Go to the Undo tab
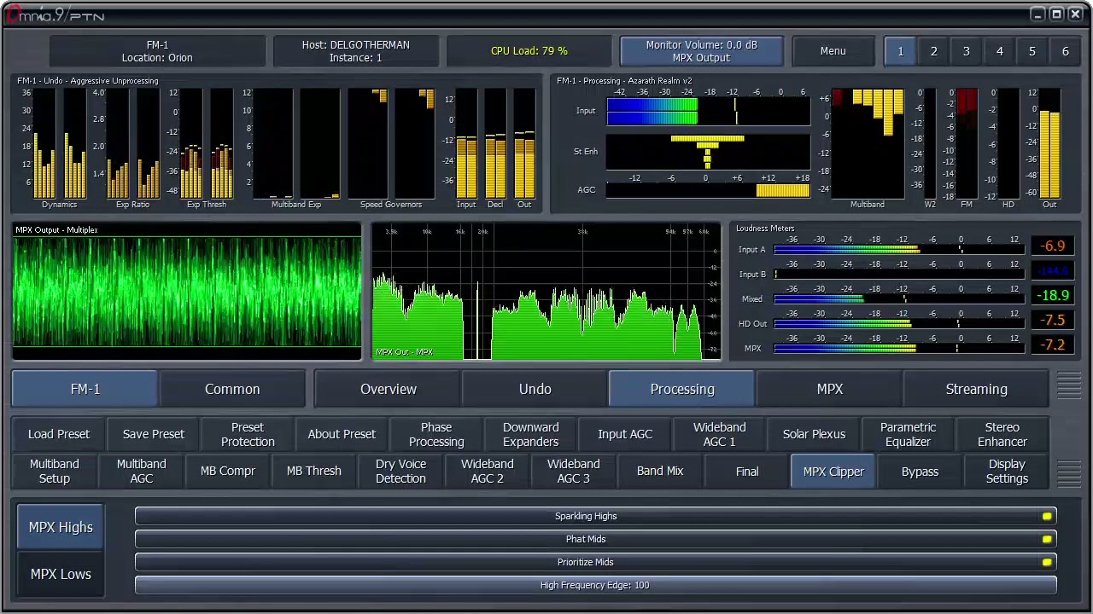This screenshot has width=1093, height=614. [535, 389]
